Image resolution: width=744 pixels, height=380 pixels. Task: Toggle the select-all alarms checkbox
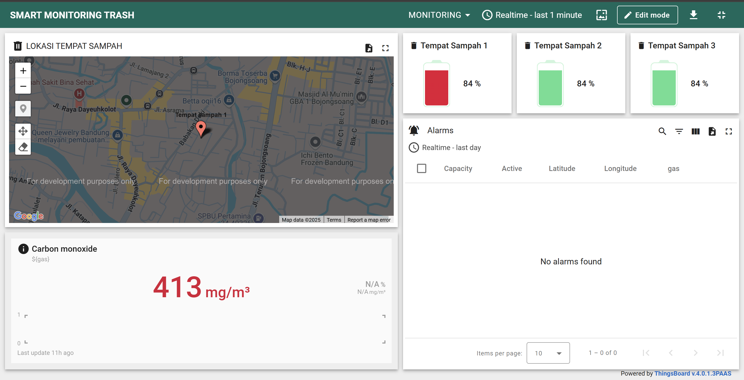click(x=421, y=168)
